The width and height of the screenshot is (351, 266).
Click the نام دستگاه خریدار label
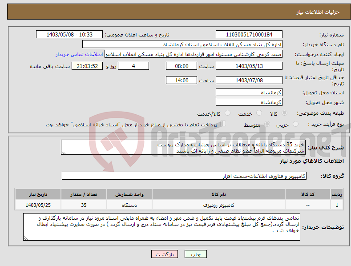(323, 44)
